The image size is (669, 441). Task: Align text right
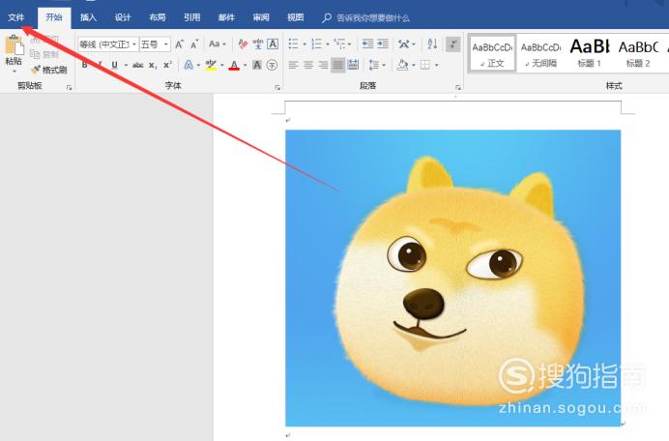pos(323,65)
